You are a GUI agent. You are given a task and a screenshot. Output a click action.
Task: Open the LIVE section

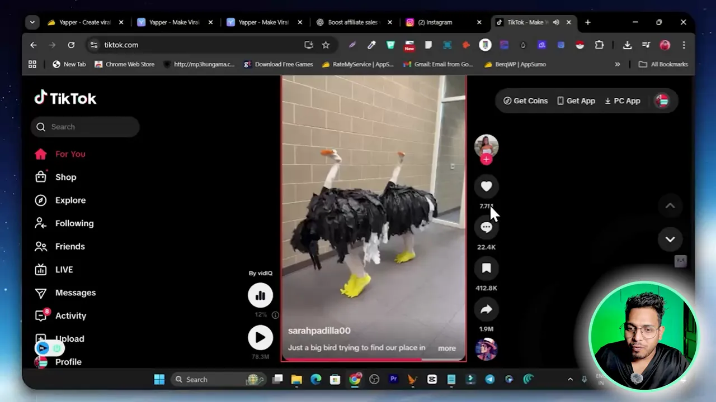63,269
